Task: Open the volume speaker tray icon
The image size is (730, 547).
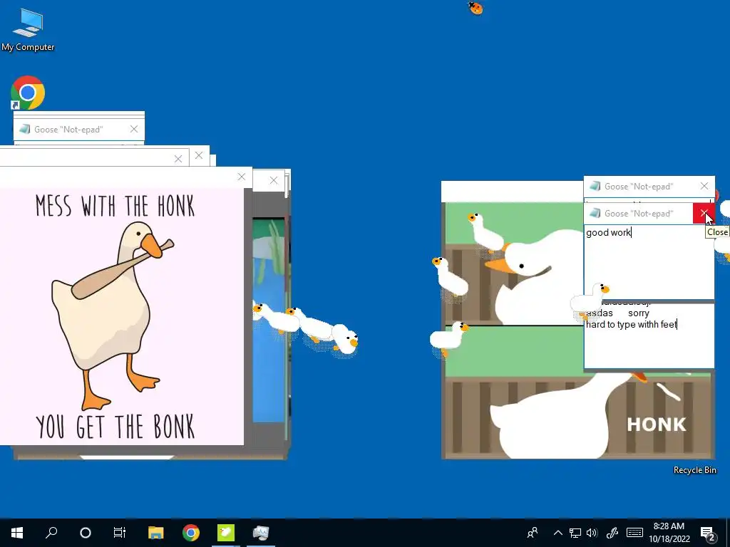Action: tap(592, 533)
